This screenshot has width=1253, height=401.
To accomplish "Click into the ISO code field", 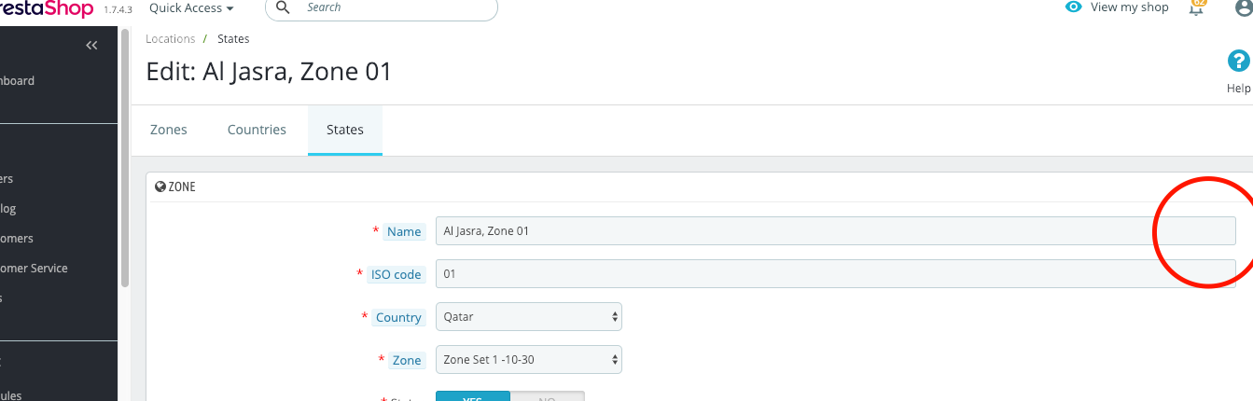I will click(x=835, y=274).
